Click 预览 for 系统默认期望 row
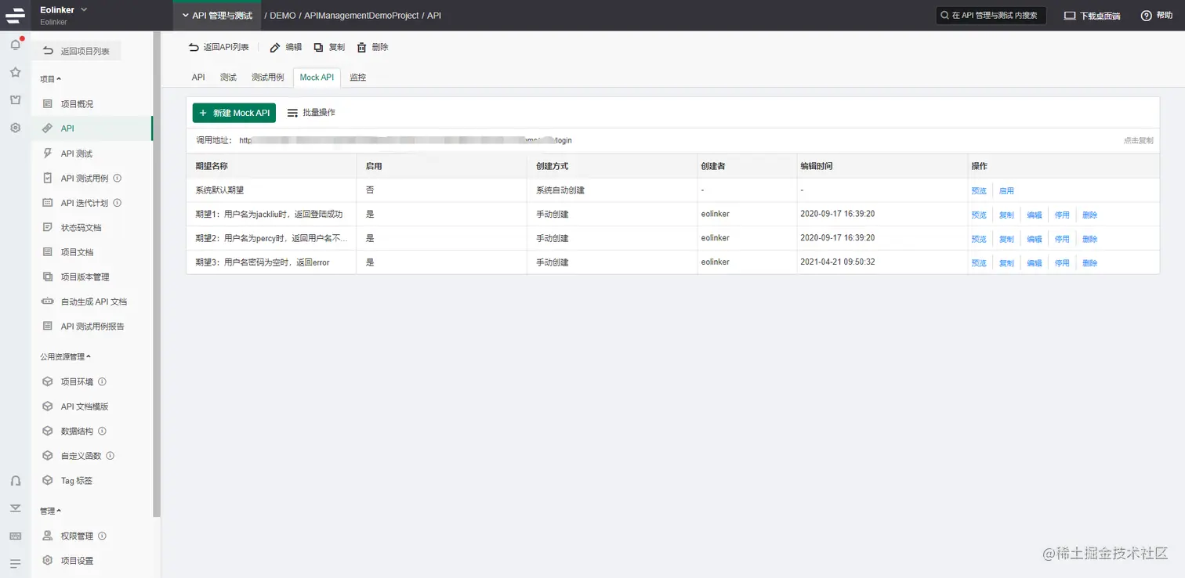The height and width of the screenshot is (578, 1185). tap(979, 191)
